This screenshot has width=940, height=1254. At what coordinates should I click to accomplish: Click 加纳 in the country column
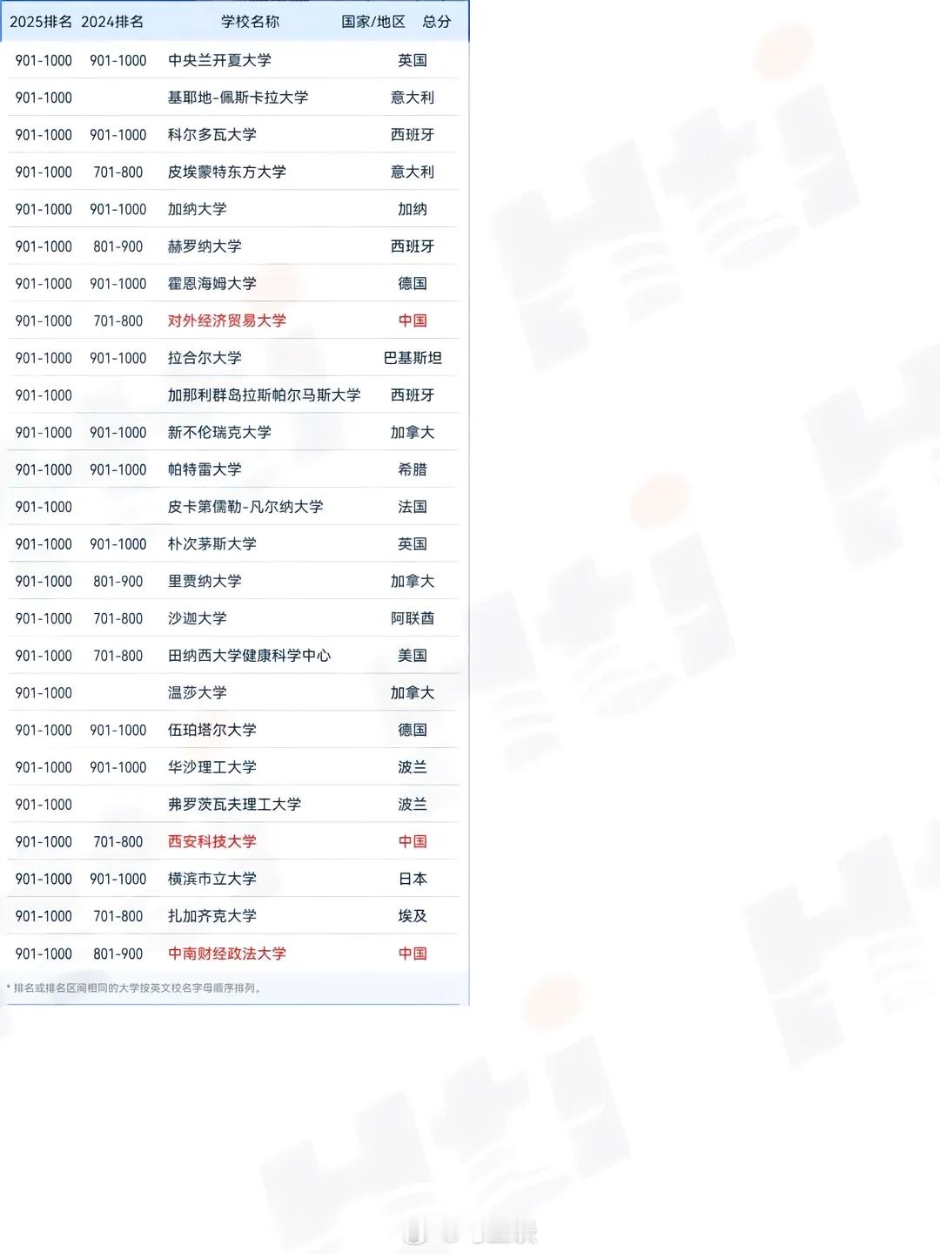[413, 210]
